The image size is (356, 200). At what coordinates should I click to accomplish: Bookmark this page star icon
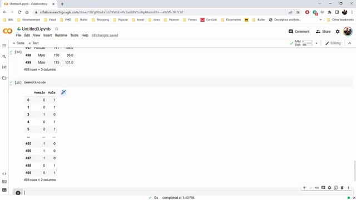(298, 12)
